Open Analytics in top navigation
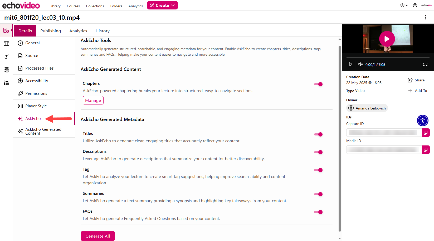Image resolution: width=434 pixels, height=241 pixels. pyautogui.click(x=136, y=6)
